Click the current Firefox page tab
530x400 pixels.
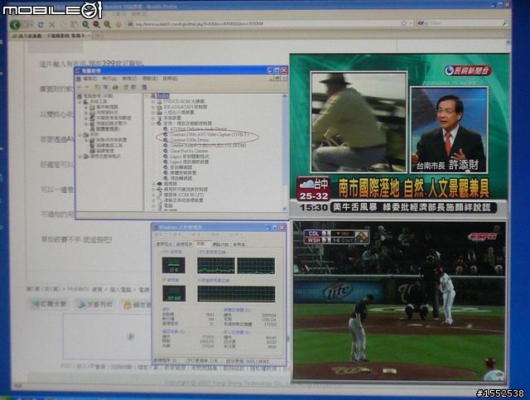tap(51, 35)
